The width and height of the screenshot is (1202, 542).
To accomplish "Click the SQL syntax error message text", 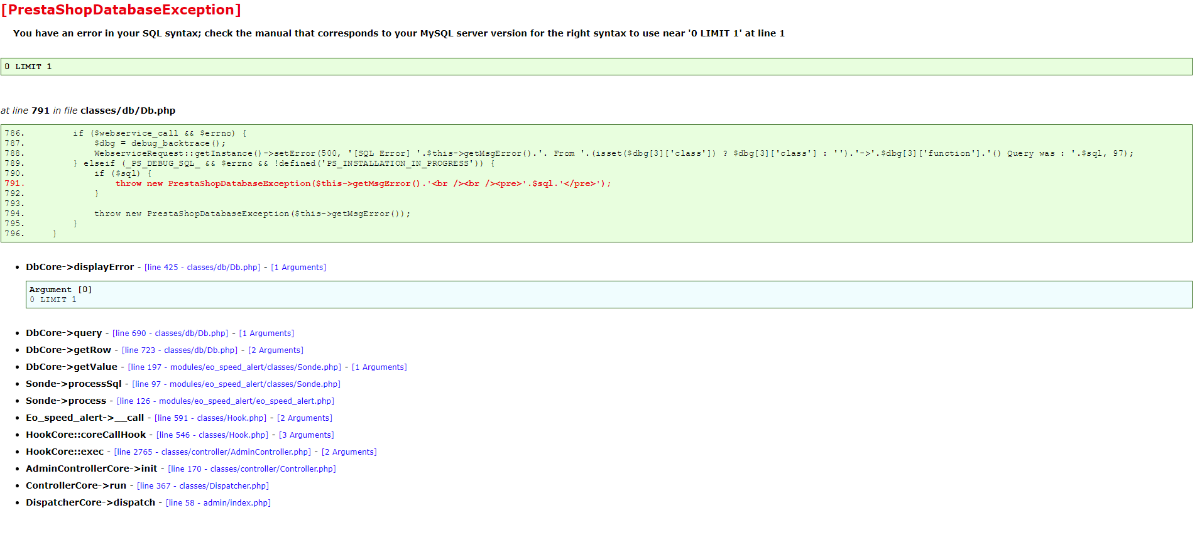I will point(399,33).
